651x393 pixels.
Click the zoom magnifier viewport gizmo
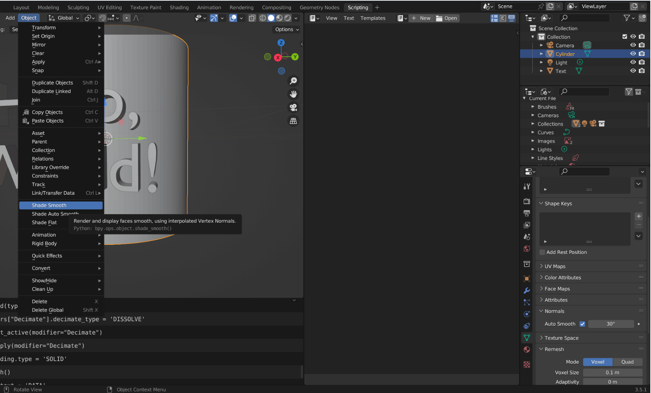[x=293, y=81]
